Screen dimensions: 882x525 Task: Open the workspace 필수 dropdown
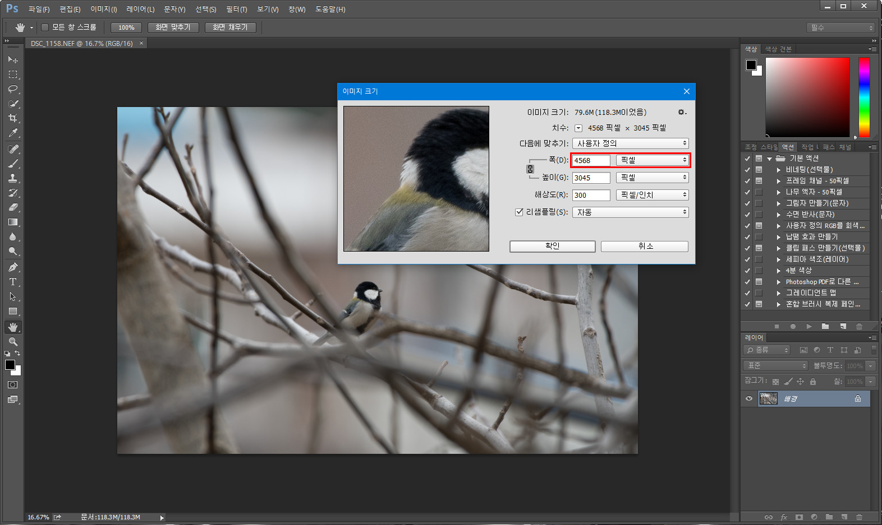coord(840,27)
